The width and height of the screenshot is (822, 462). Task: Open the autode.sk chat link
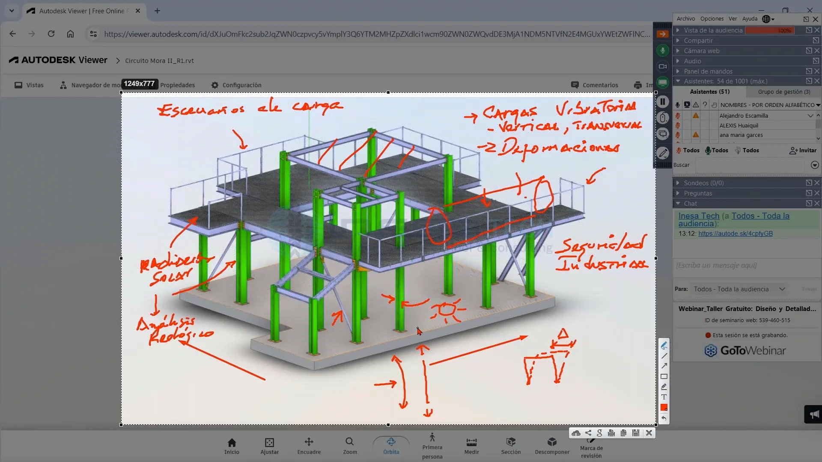tap(735, 234)
